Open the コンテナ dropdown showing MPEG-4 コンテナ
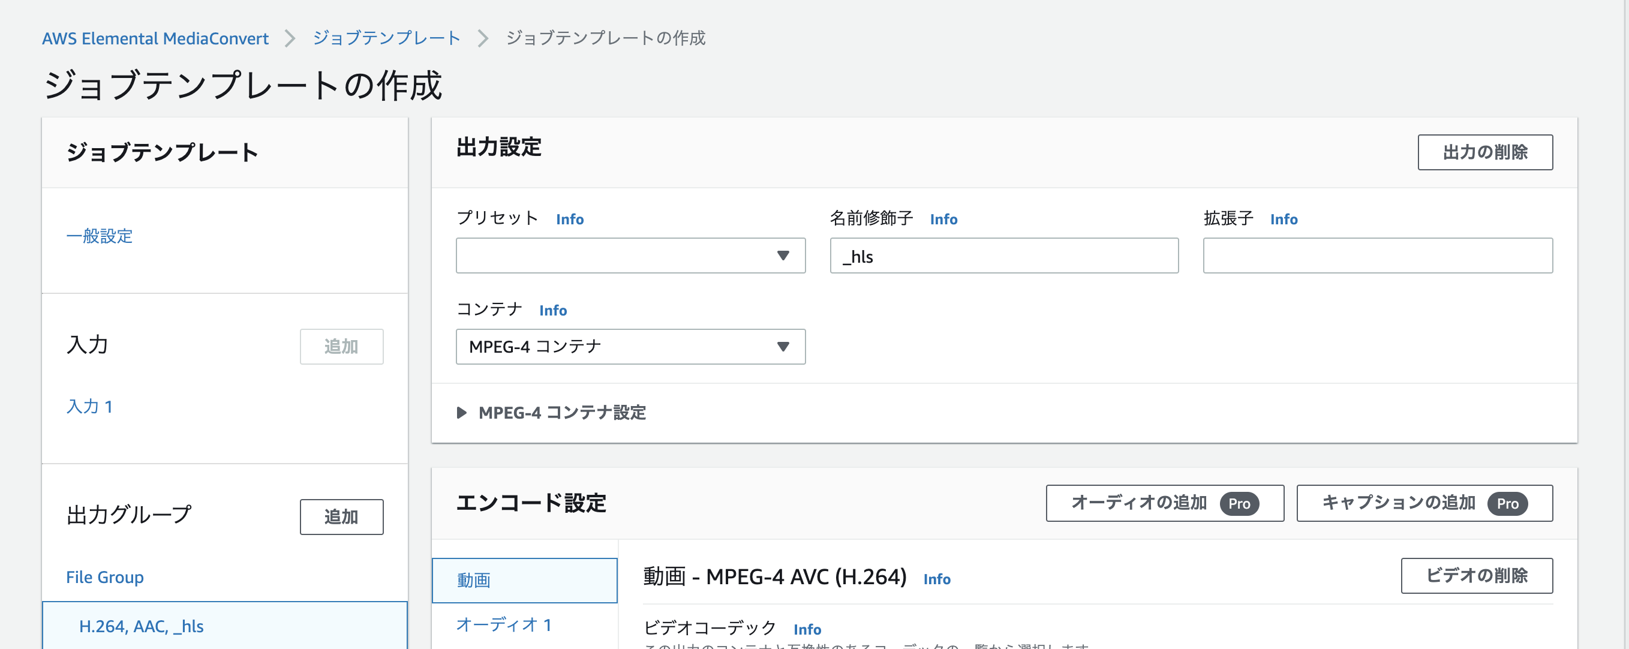 pyautogui.click(x=630, y=347)
